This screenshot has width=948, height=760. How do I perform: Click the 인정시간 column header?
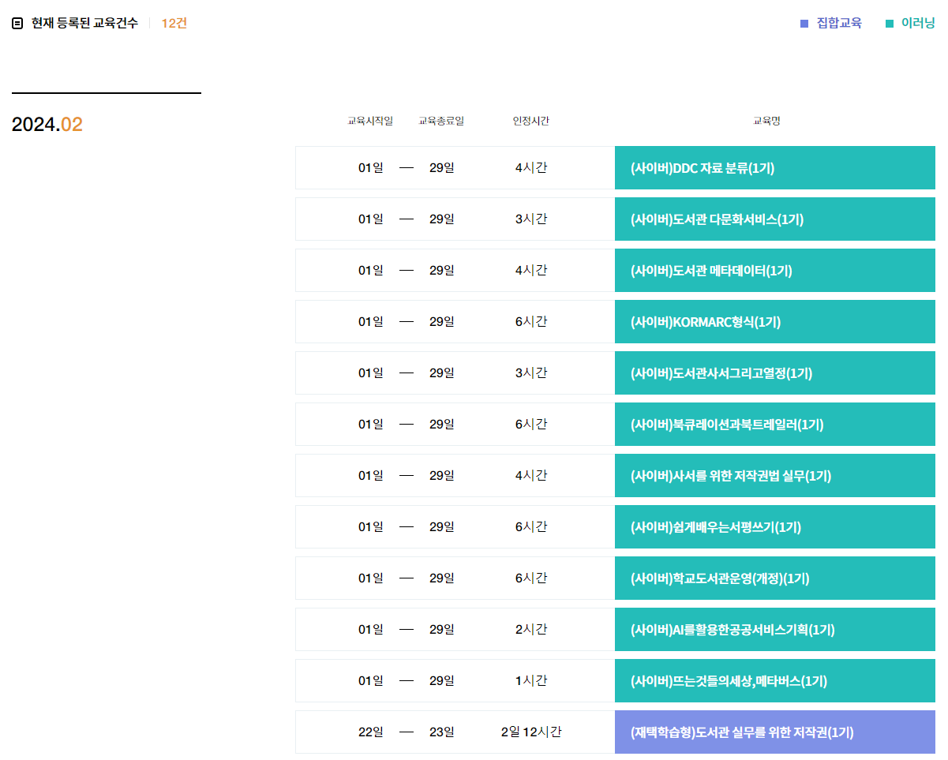[530, 121]
